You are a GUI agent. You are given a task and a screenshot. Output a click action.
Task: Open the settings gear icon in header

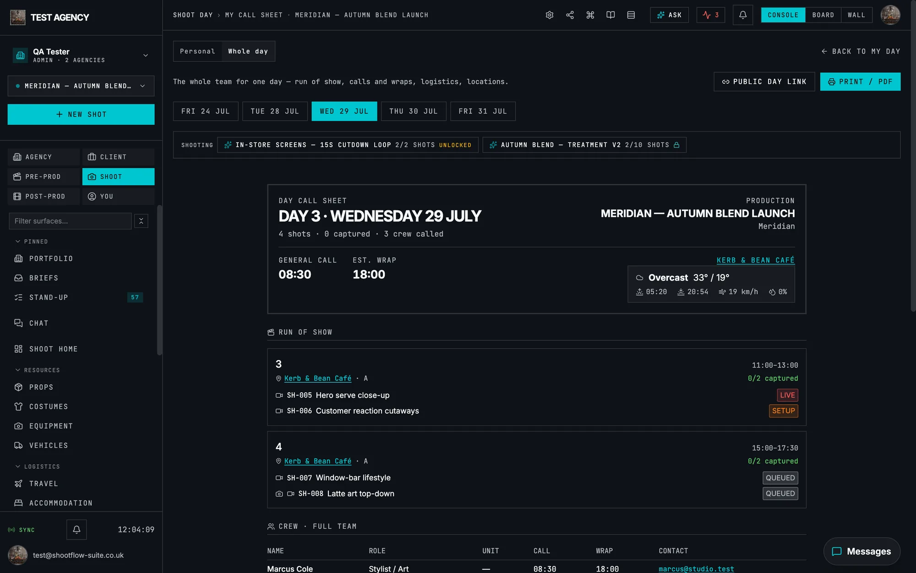[x=550, y=15]
